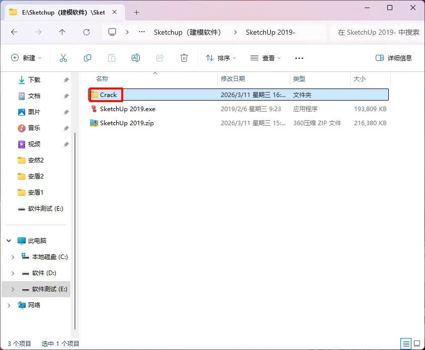425x350 pixels.
Task: Click the SketchUp 2019.zip archive icon
Action: (94, 123)
